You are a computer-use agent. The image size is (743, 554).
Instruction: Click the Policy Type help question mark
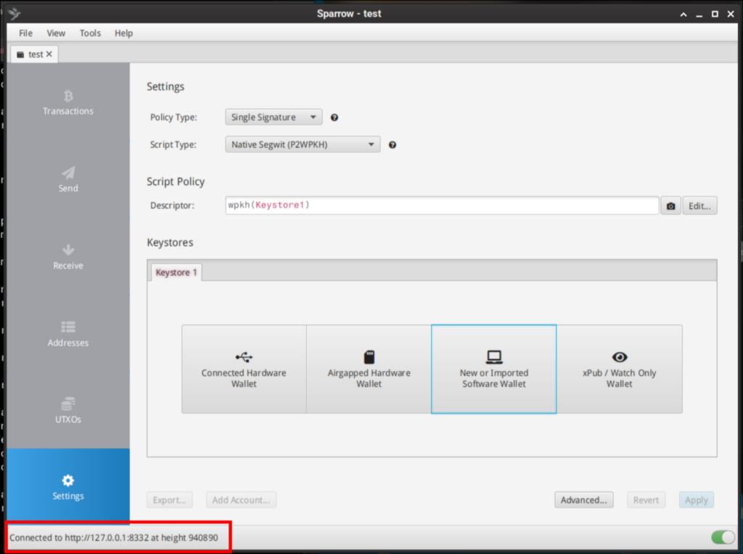[334, 117]
